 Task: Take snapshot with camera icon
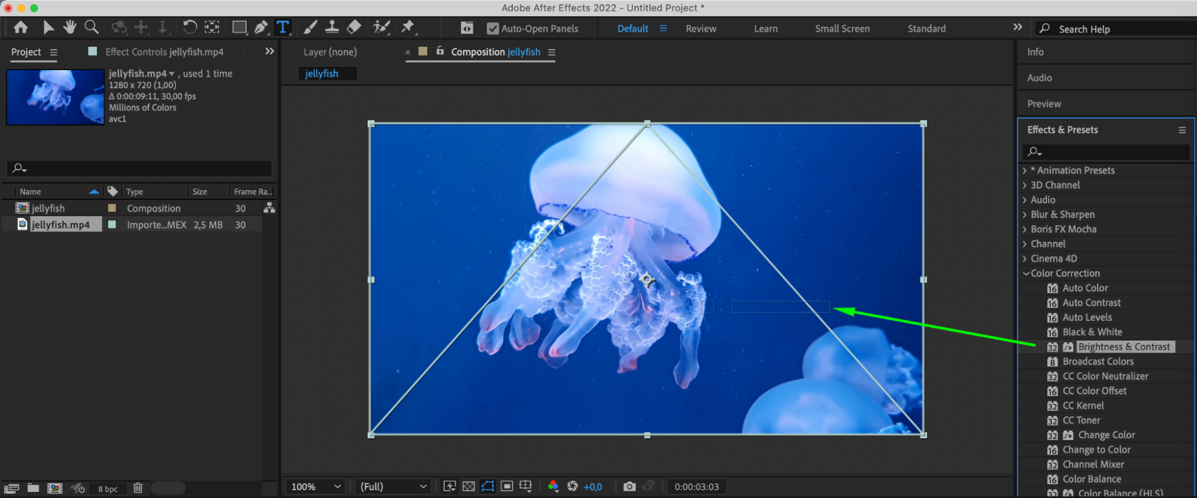629,487
